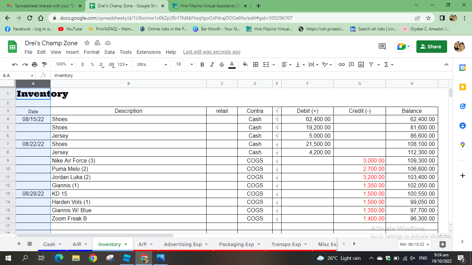The image size is (472, 265).
Task: Switch to the Packaging Exp sheet tab
Action: (240, 244)
